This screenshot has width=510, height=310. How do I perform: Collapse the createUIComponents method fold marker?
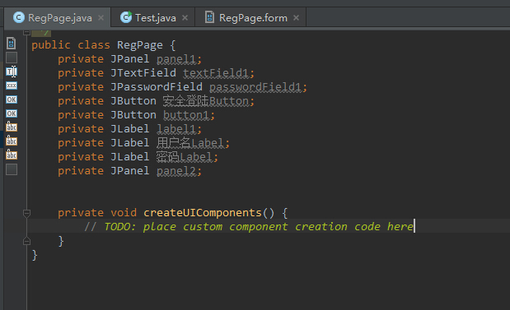coord(26,213)
